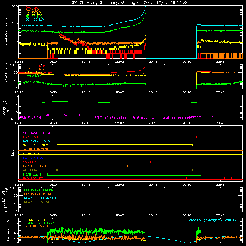
Task: Select the FRONT_RATIO_1225 legend label
Action: (40, 223)
